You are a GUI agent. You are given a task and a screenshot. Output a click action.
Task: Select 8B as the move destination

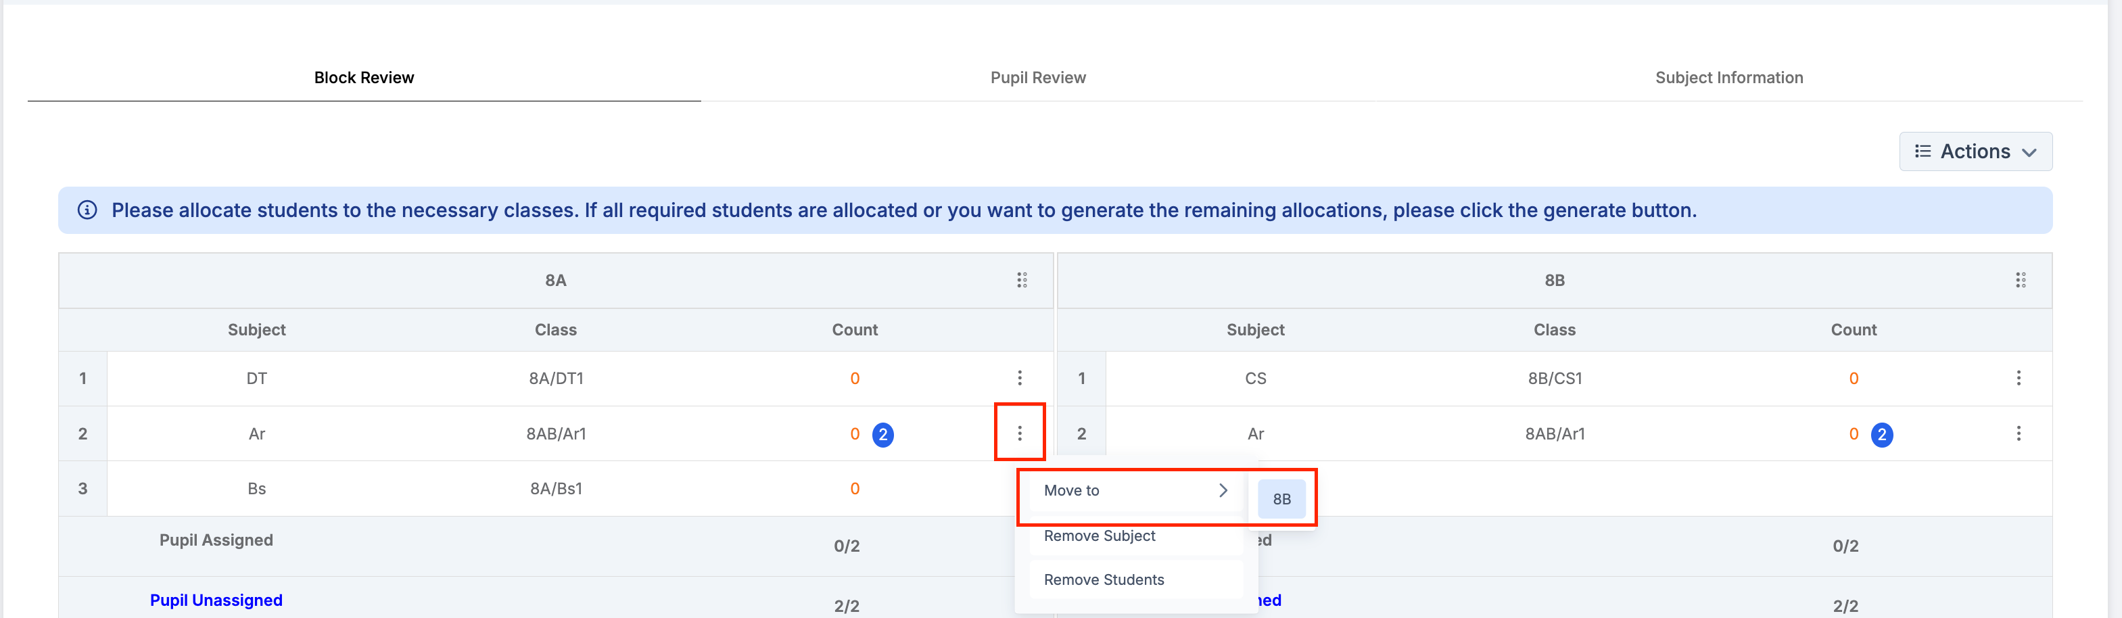point(1281,500)
